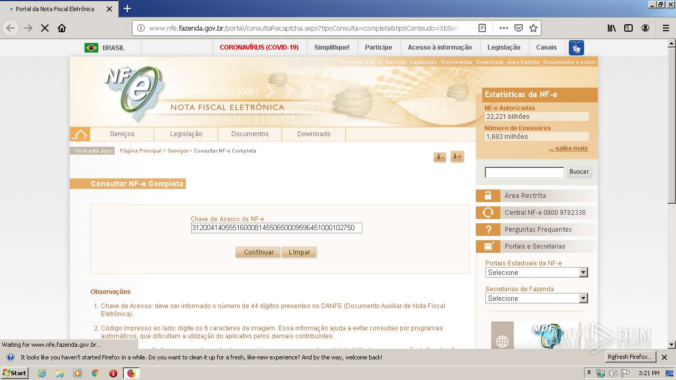This screenshot has width=676, height=380.
Task: Click the question mark icon for Perguntas Frequentes
Action: 488,230
